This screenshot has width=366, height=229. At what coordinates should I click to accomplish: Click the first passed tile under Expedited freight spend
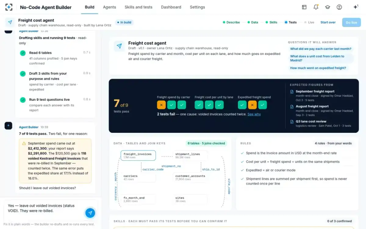pos(242,105)
